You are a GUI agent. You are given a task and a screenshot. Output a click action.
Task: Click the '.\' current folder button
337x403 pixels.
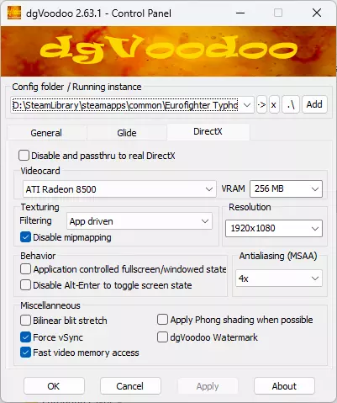pos(291,105)
